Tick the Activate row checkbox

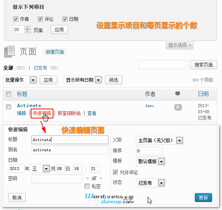pyautogui.click(x=8, y=107)
